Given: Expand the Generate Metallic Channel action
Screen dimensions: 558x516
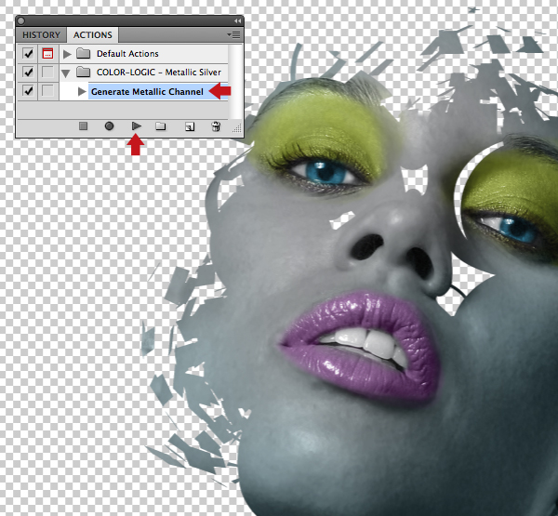Looking at the screenshot, I should (x=82, y=91).
